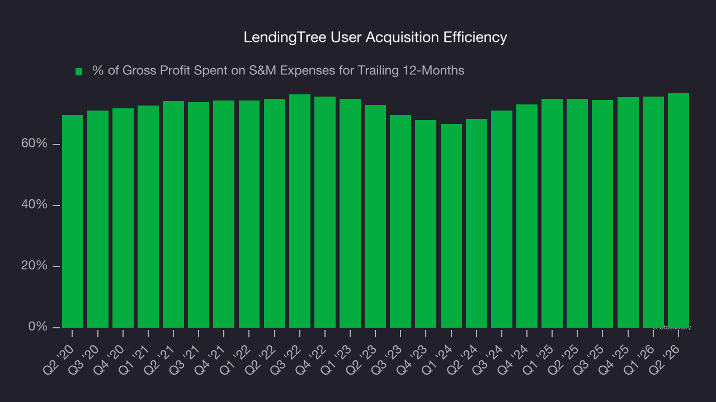Image resolution: width=716 pixels, height=402 pixels.
Task: Select the bar for Q1 '23
Action: (x=350, y=213)
